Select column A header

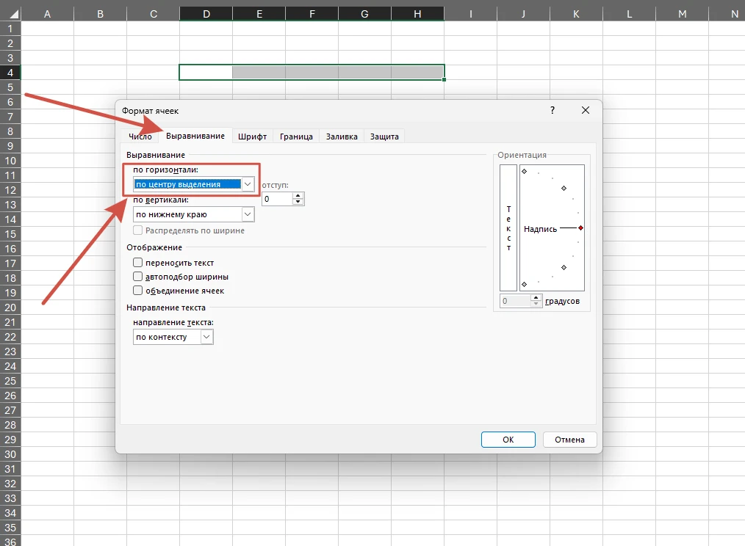click(x=48, y=14)
